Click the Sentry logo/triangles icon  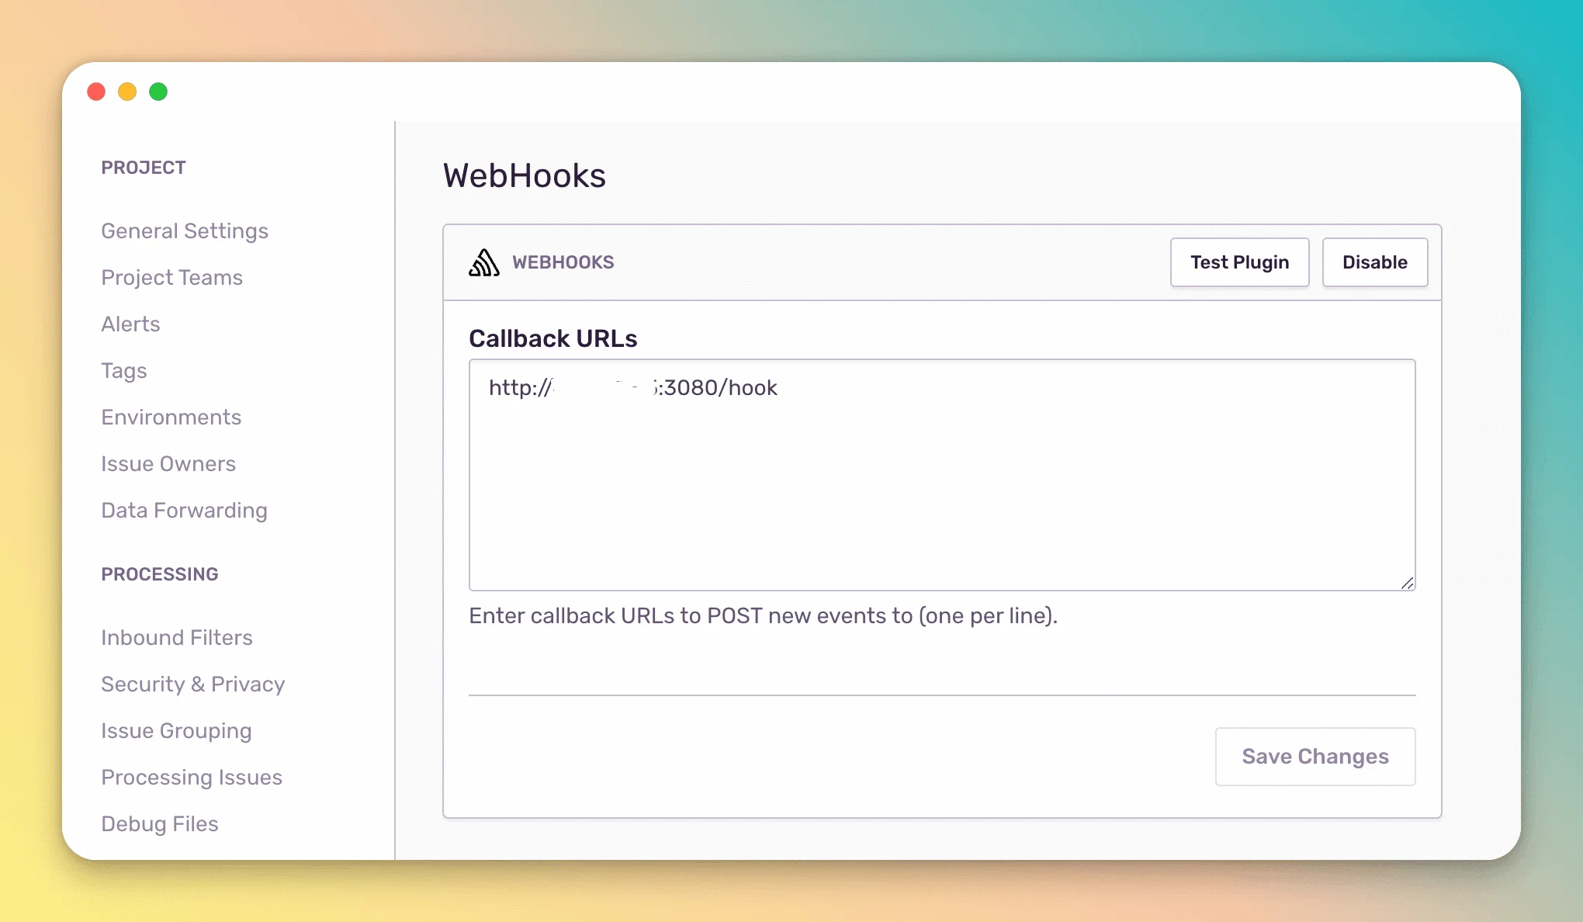click(483, 262)
